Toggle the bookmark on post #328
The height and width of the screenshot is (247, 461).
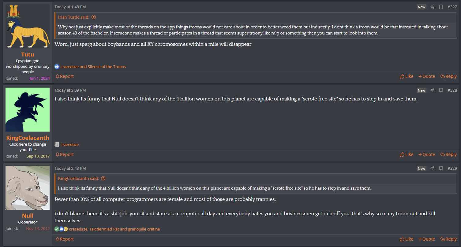point(441,90)
